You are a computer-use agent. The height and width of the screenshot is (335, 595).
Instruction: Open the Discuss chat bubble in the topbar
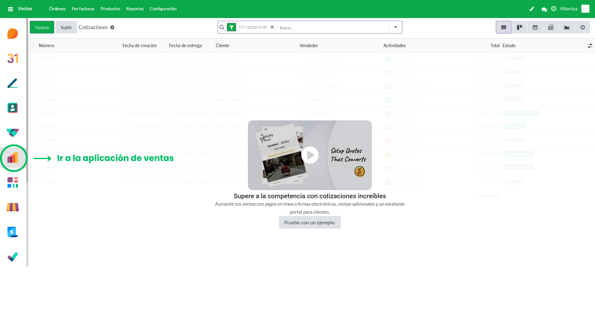coord(544,9)
